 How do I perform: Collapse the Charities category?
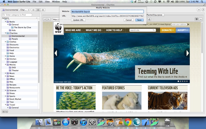[5, 33]
